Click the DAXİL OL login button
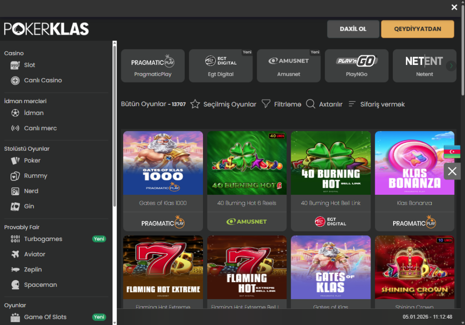465x325 pixels. click(353, 29)
